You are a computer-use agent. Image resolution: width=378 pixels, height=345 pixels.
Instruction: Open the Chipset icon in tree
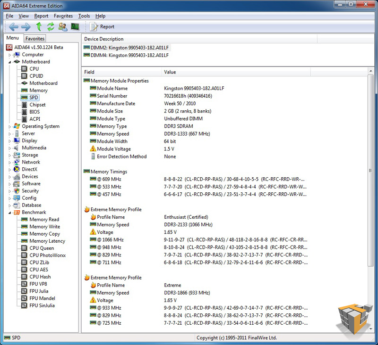(x=24, y=105)
